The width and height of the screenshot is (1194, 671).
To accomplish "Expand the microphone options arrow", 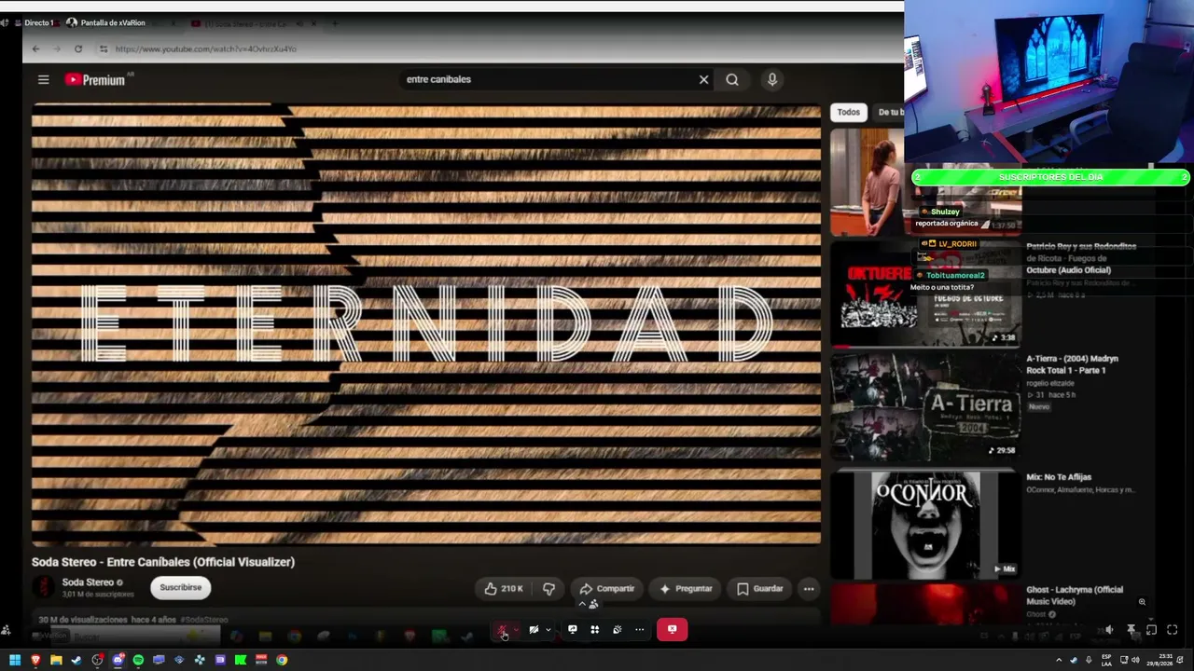I will click(x=516, y=630).
